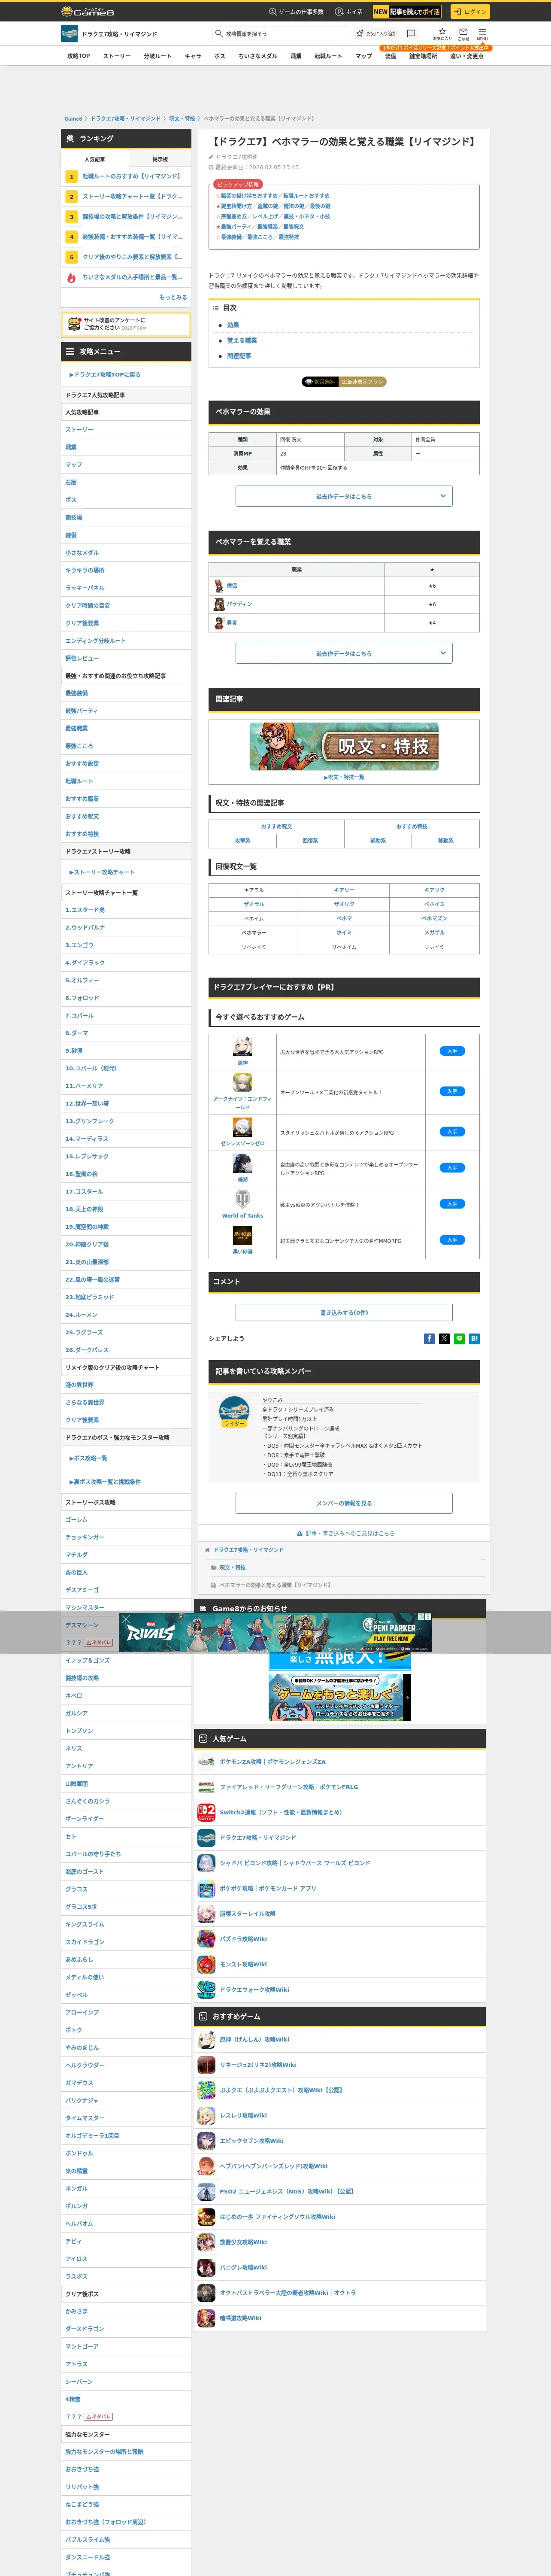
Task: Click the 記事を読んでポイ活 banner button
Action: tap(407, 12)
